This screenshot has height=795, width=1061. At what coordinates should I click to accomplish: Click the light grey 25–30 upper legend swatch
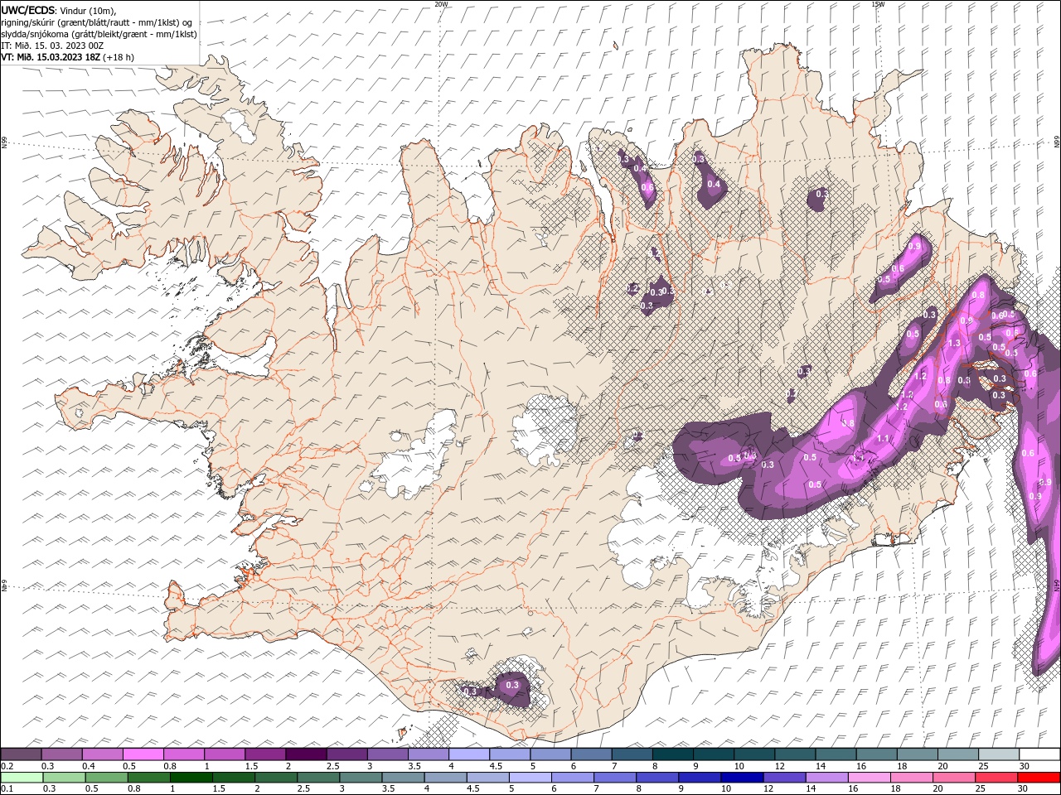(999, 754)
